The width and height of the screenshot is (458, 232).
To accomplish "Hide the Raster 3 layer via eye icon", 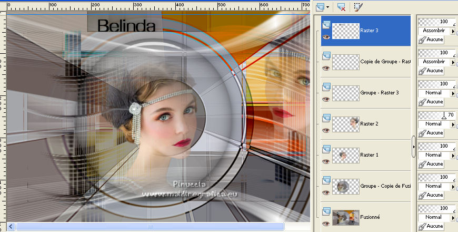I will (x=326, y=37).
